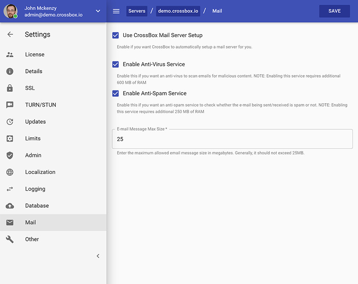Click the 'Enable Anti-Virus Service' label
The height and width of the screenshot is (284, 358).
154,64
